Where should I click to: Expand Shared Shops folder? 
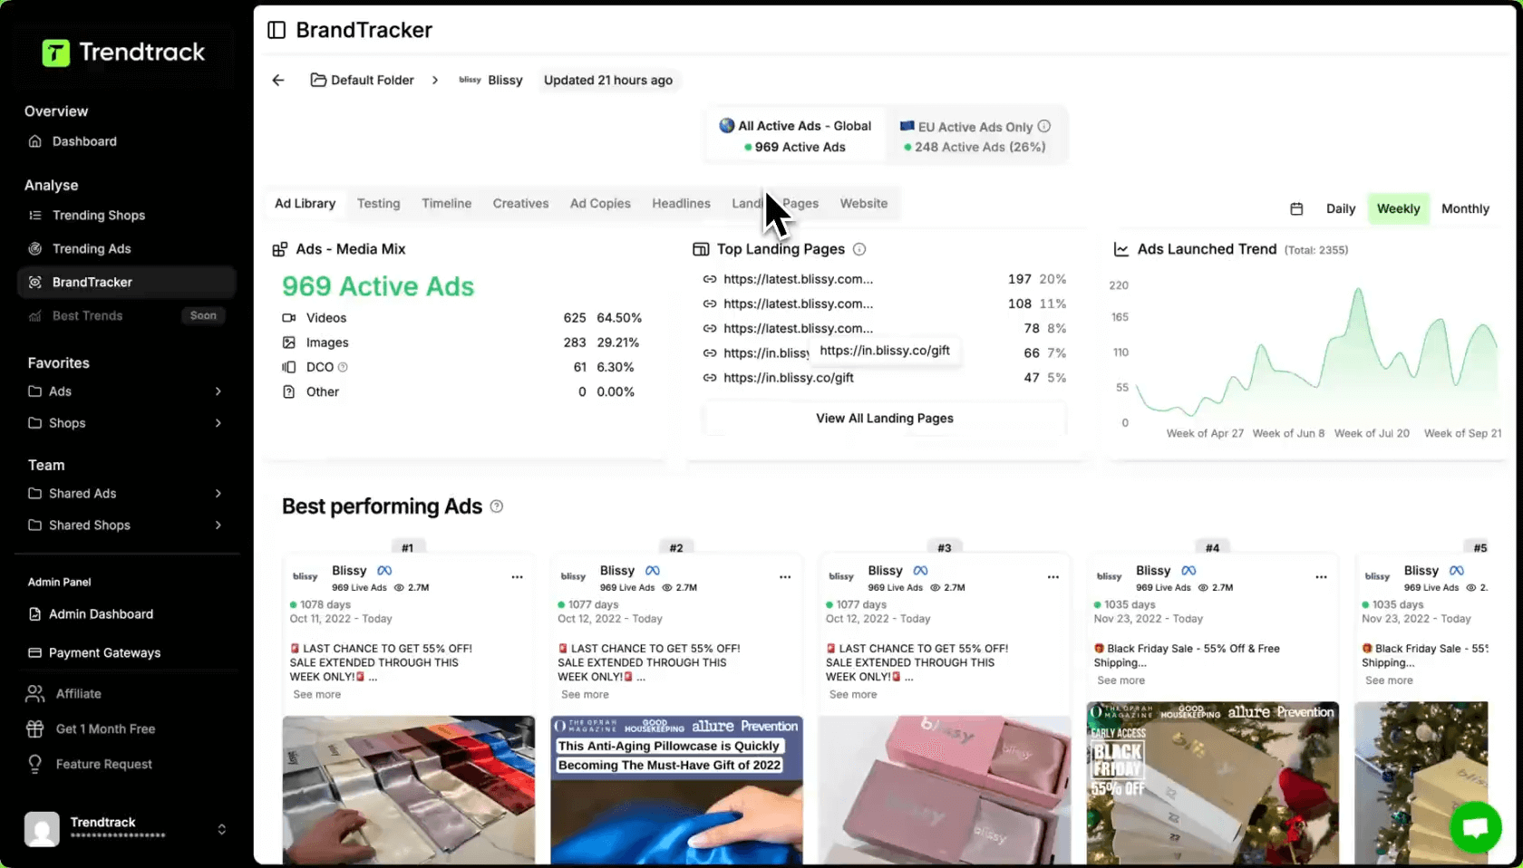click(x=126, y=526)
